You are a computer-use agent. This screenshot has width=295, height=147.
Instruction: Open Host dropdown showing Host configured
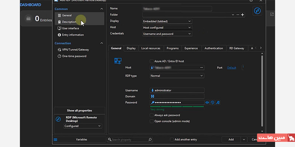click(167, 28)
